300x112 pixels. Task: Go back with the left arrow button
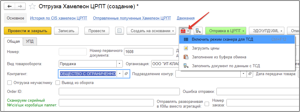pyautogui.click(x=9, y=6)
